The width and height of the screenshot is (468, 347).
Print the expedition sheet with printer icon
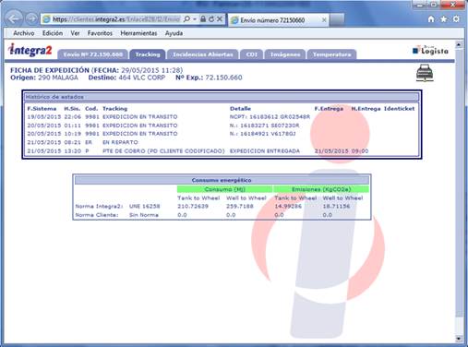pos(425,73)
